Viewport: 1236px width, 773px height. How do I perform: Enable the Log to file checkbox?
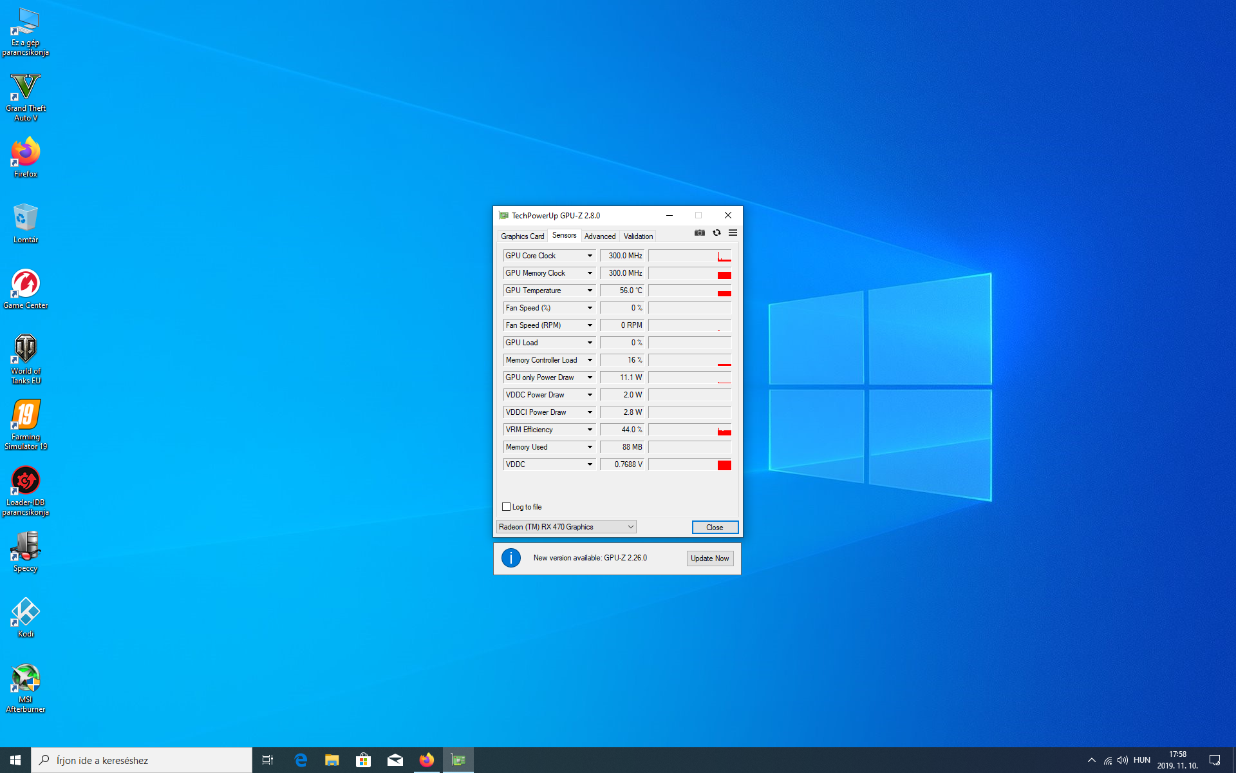point(506,507)
